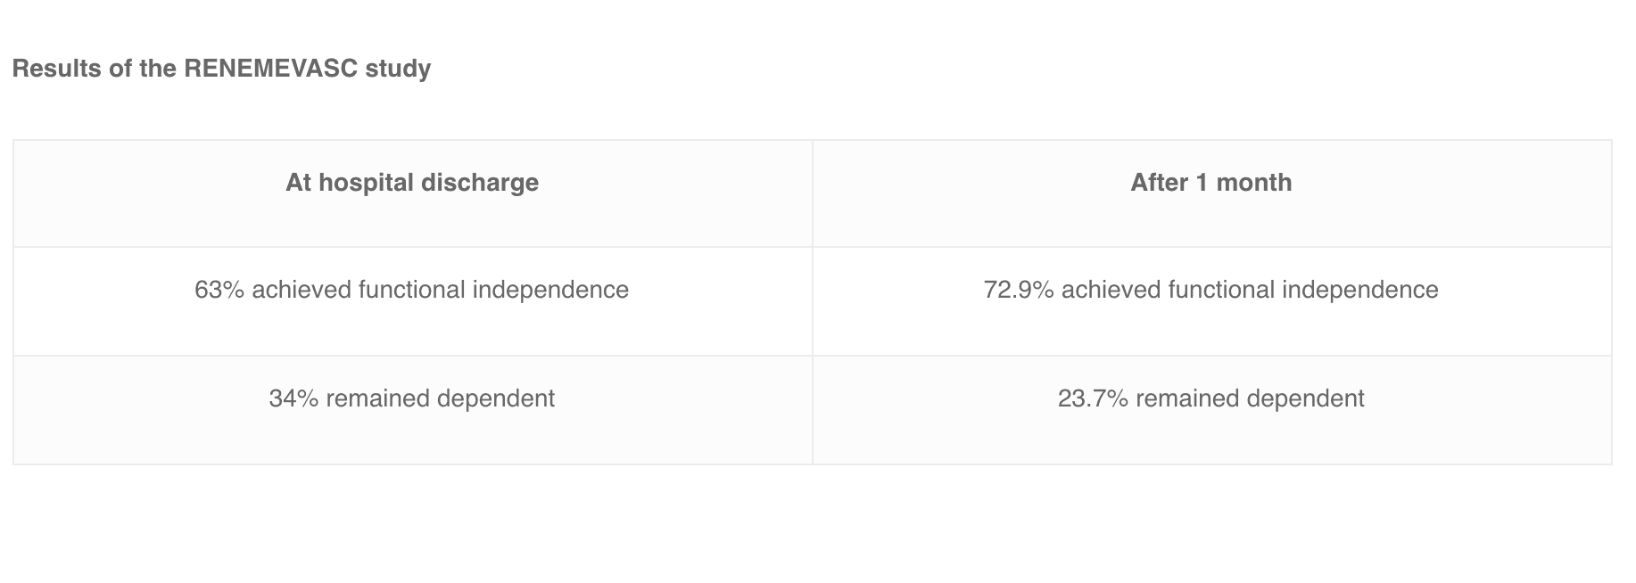Viewport: 1636px width, 583px height.
Task: Click the word "study" in the heading
Action: point(398,69)
